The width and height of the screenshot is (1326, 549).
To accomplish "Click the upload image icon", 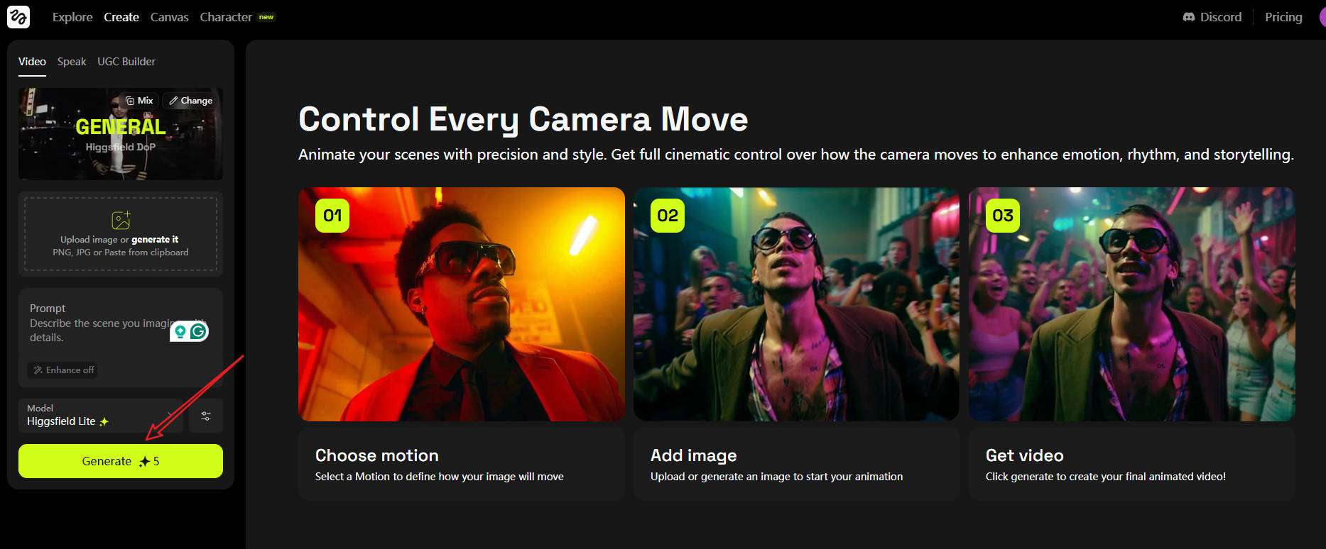I will pyautogui.click(x=121, y=221).
